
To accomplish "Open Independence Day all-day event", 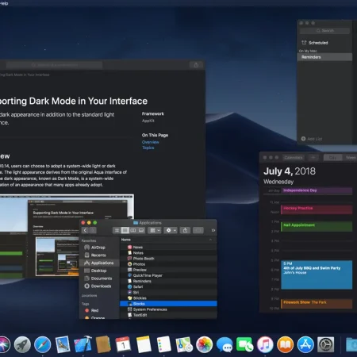I will click(317, 190).
